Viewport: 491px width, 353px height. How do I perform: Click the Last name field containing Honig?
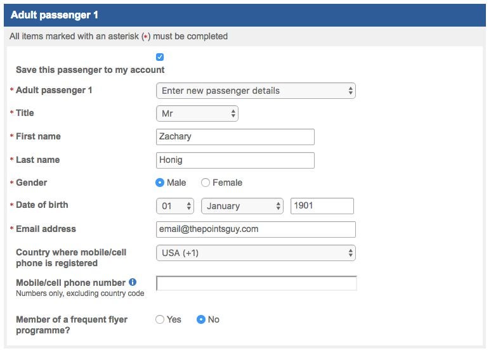pos(235,160)
